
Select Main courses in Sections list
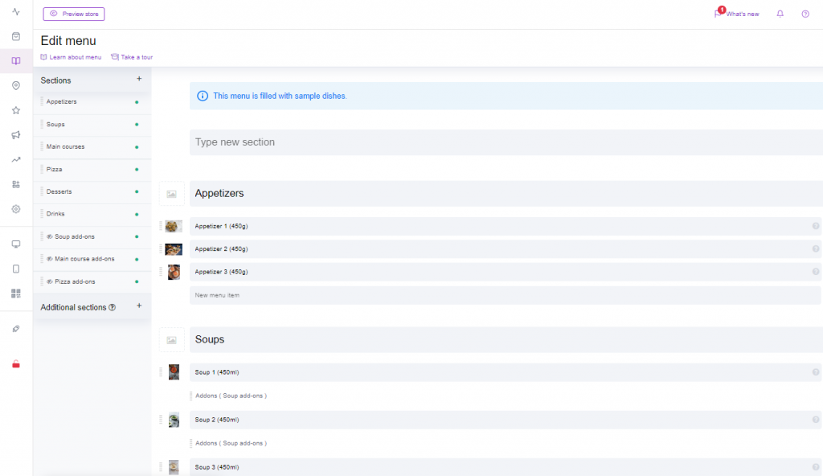[x=66, y=147]
